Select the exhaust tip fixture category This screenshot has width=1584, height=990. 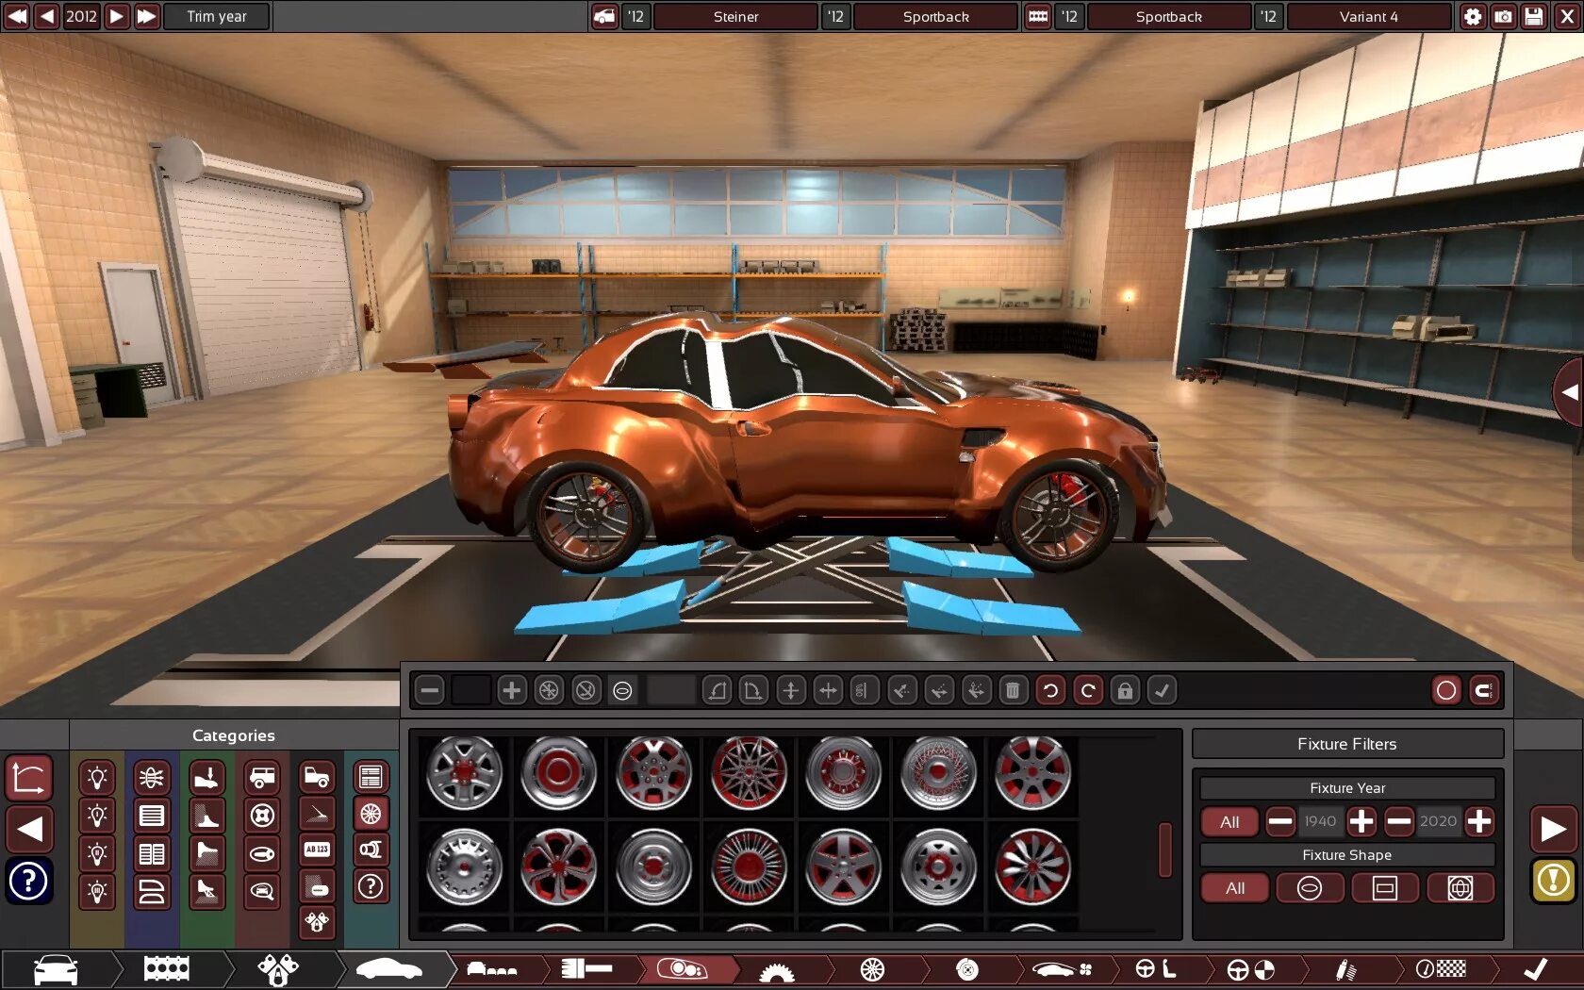coord(371,850)
